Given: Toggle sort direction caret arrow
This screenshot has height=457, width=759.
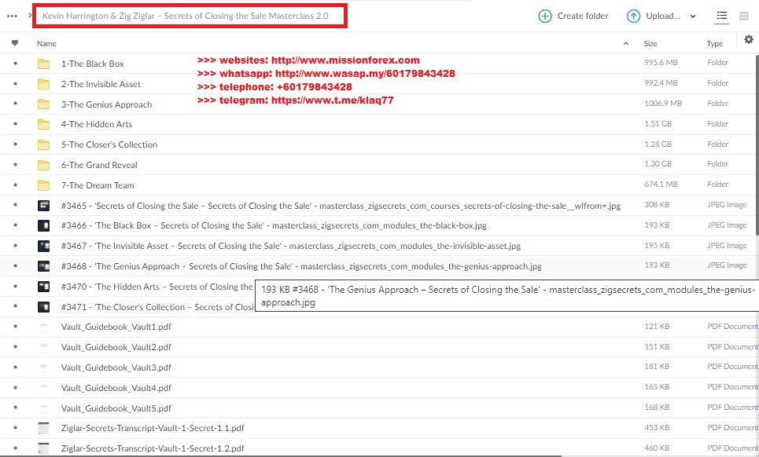Looking at the screenshot, I should [x=625, y=43].
